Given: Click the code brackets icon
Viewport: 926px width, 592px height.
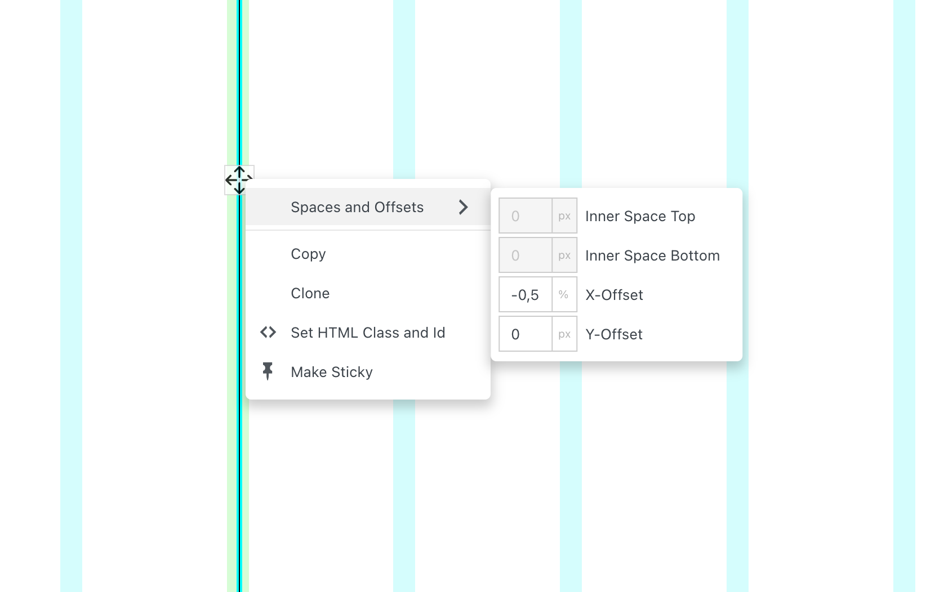Looking at the screenshot, I should click(268, 333).
